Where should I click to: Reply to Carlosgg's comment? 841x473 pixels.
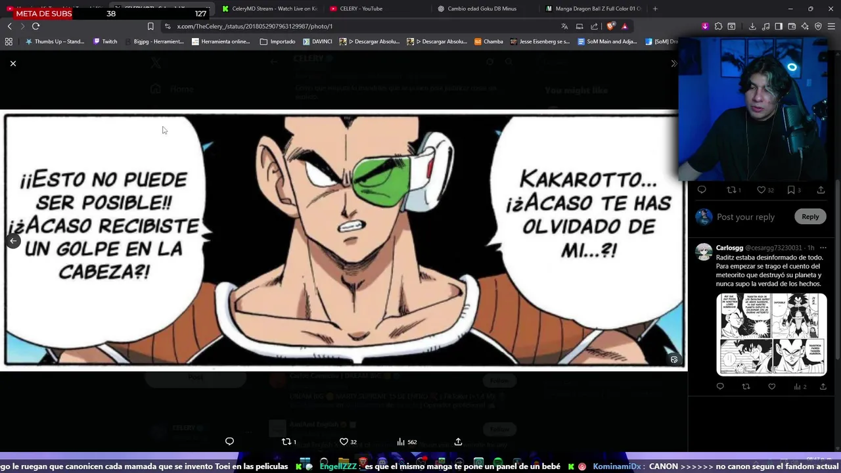(720, 386)
